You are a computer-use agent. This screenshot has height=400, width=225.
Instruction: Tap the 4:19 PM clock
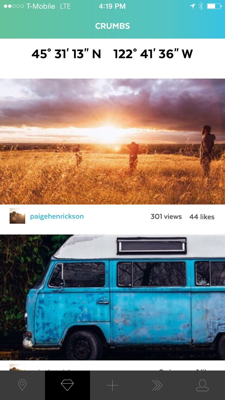point(112,6)
